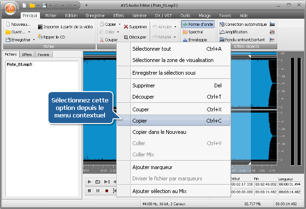Start playback with the Play button
The height and width of the screenshot is (209, 306).
[x=89, y=182]
